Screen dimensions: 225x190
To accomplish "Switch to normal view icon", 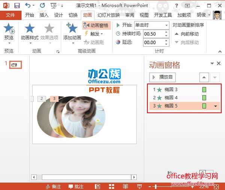I will point(97,187).
